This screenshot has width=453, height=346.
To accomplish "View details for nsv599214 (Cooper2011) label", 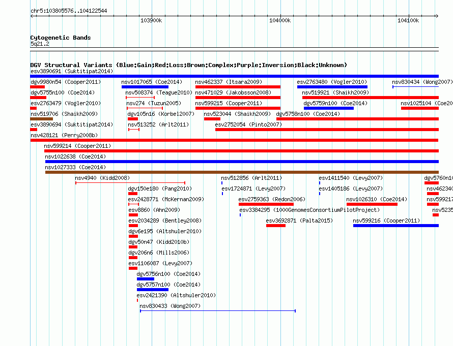I will (x=77, y=146).
